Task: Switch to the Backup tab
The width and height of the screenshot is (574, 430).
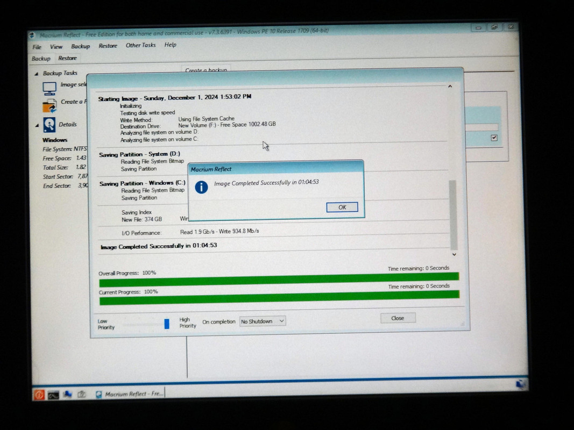Action: 41,59
